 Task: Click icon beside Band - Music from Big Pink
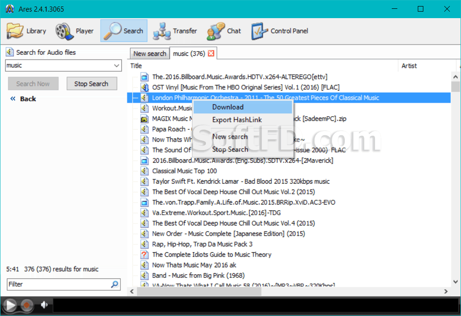coord(145,276)
